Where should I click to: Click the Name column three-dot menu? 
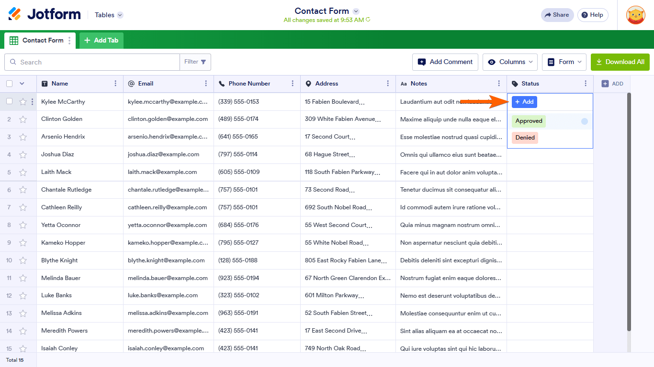115,84
